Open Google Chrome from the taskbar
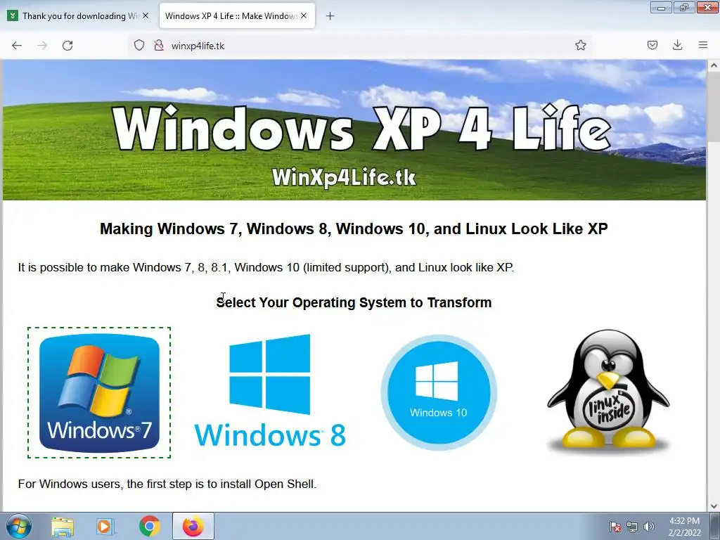The width and height of the screenshot is (720, 540). 149,526
